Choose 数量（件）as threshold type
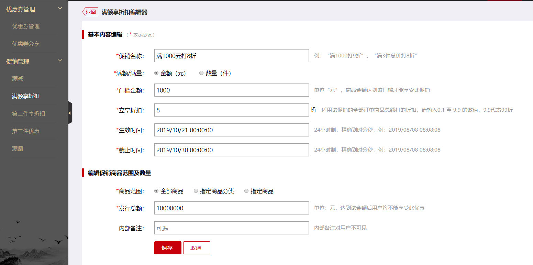Viewport: 533px width, 265px height. pos(201,73)
